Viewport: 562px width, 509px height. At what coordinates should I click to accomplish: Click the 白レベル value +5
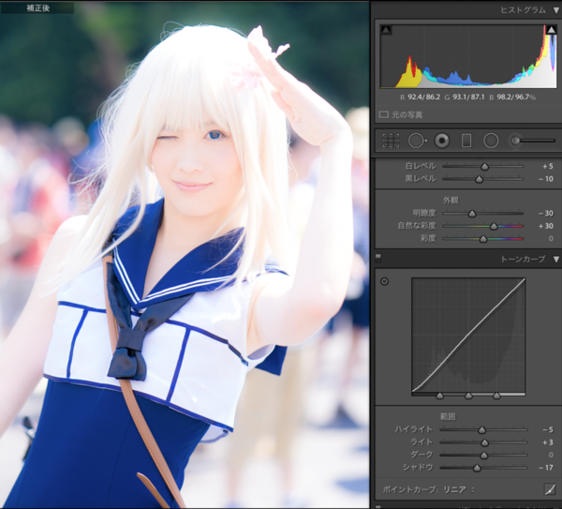click(x=547, y=166)
